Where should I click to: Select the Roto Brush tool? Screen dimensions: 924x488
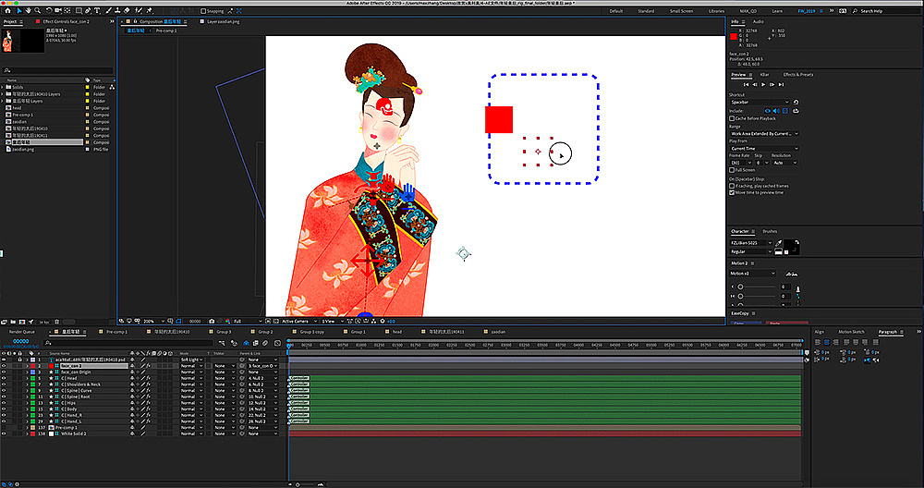tap(138, 10)
